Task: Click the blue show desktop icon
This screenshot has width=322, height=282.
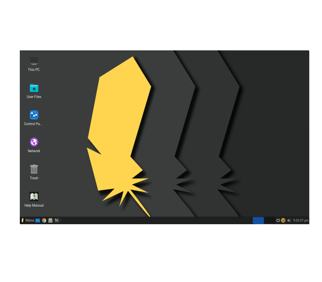Action: [38, 220]
